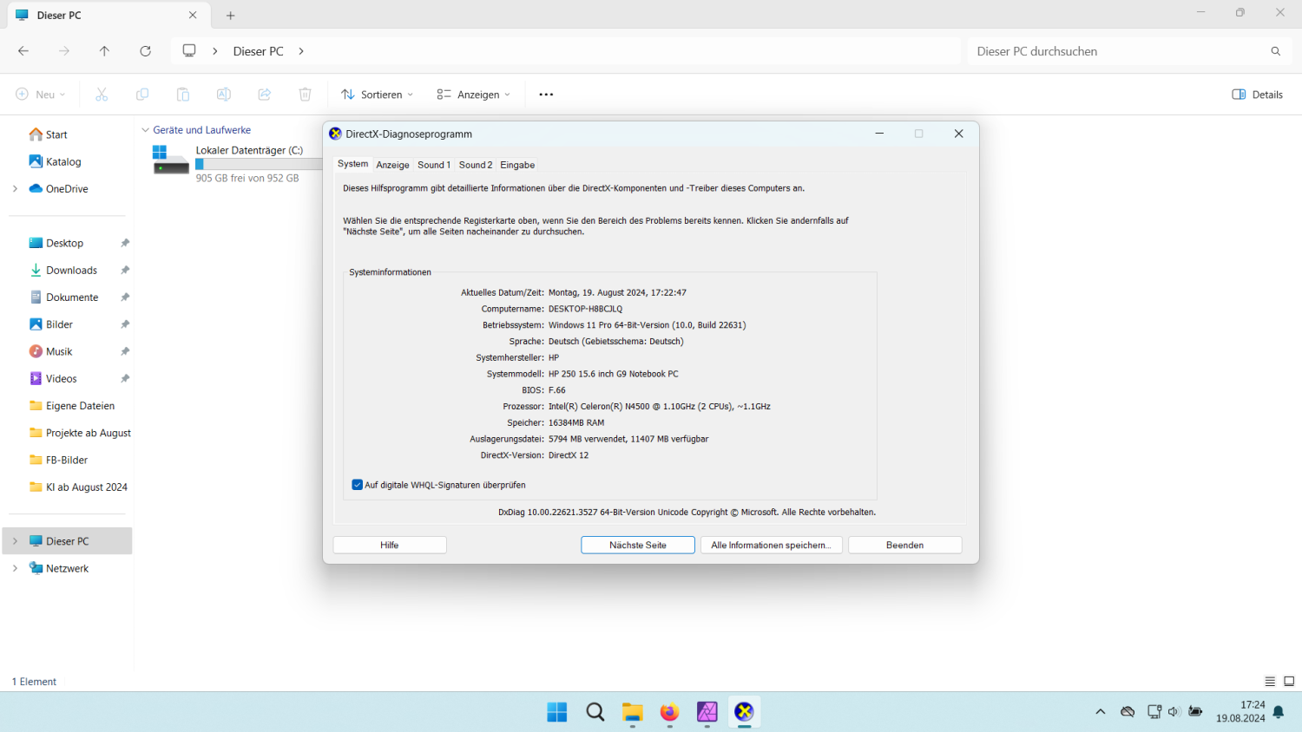1302x732 pixels.
Task: Click chevron after Dieser PC in address bar
Action: (301, 51)
